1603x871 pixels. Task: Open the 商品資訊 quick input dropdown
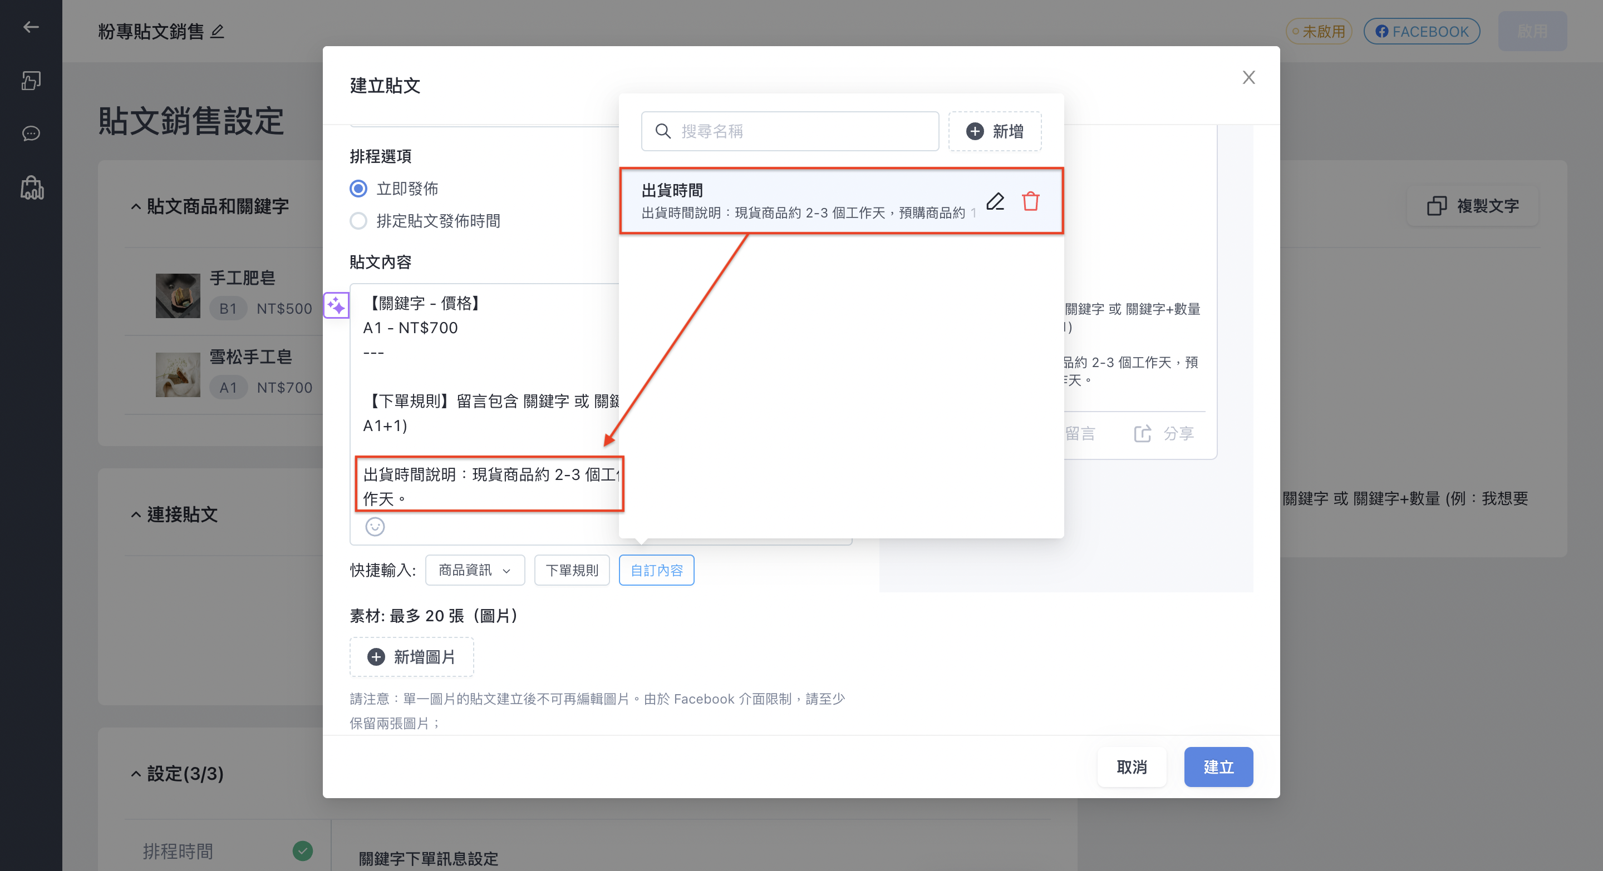tap(475, 570)
